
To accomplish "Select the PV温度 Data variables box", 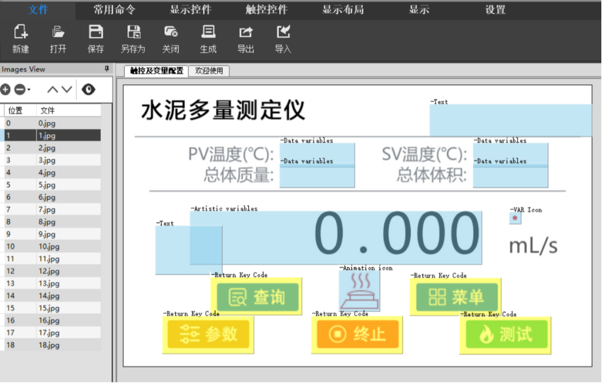I will (318, 154).
